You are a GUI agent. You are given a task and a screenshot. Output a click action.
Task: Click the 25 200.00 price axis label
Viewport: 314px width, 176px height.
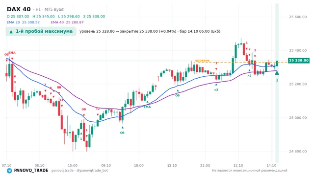click(298, 84)
